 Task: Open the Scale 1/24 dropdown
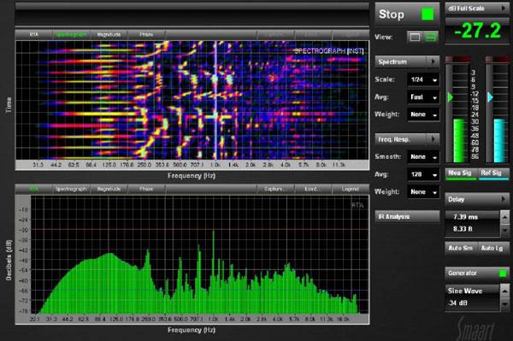[x=423, y=79]
